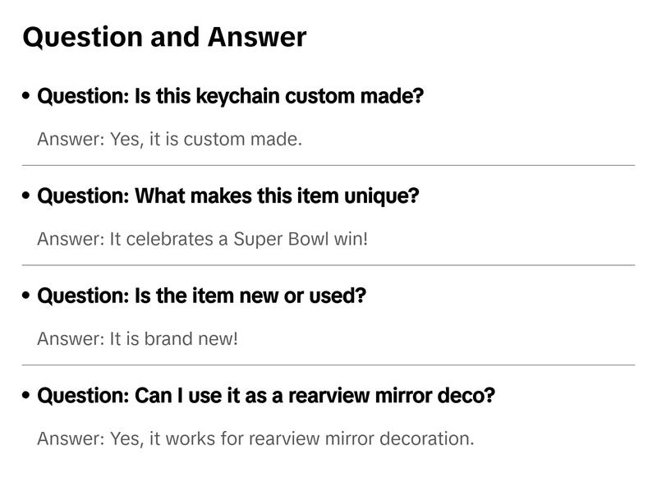Click the bullet before "What makes this item unique?"
This screenshot has width=657, height=491.
tap(27, 197)
